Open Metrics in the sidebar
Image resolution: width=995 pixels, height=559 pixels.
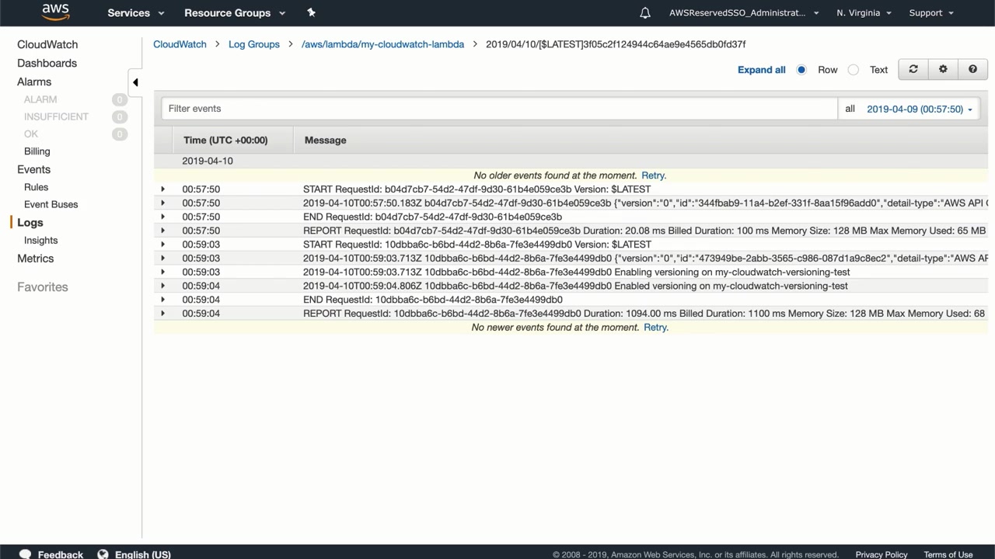36,259
